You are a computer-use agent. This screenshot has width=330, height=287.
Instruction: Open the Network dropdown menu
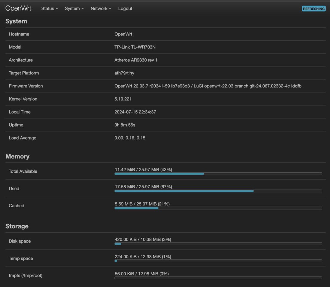tap(101, 9)
